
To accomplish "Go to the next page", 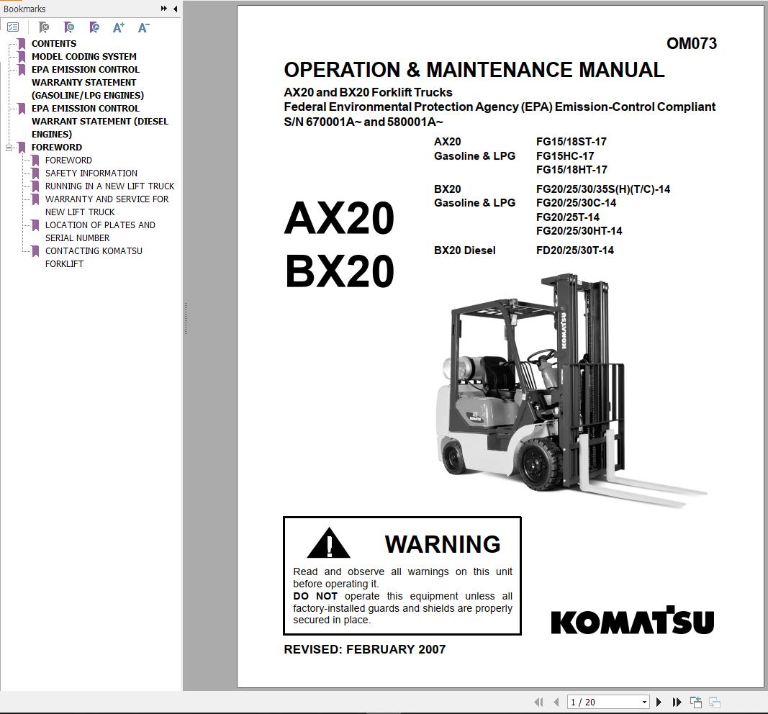I will click(x=659, y=702).
